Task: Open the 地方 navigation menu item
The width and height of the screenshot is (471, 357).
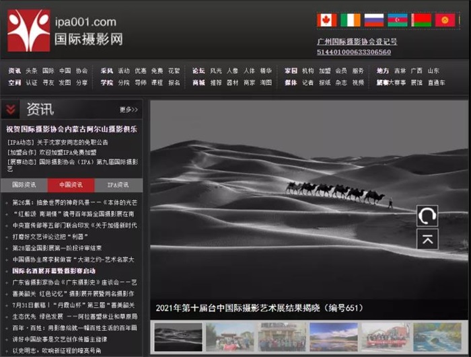Action: 383,71
